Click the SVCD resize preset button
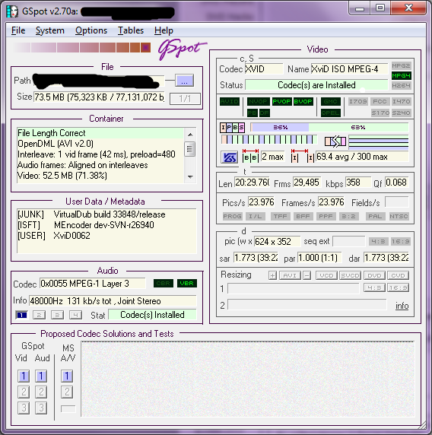This screenshot has width=432, height=435. (350, 275)
